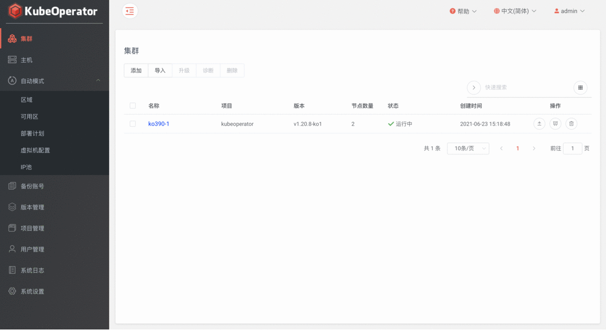Click the go-to page number input
The image size is (606, 331).
coord(573,148)
